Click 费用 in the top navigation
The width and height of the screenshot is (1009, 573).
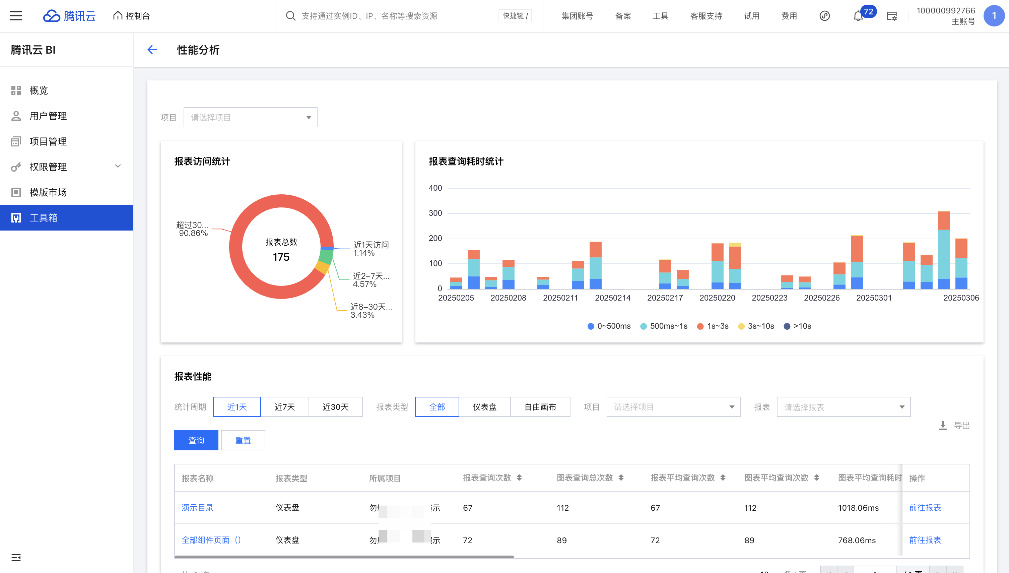[789, 16]
